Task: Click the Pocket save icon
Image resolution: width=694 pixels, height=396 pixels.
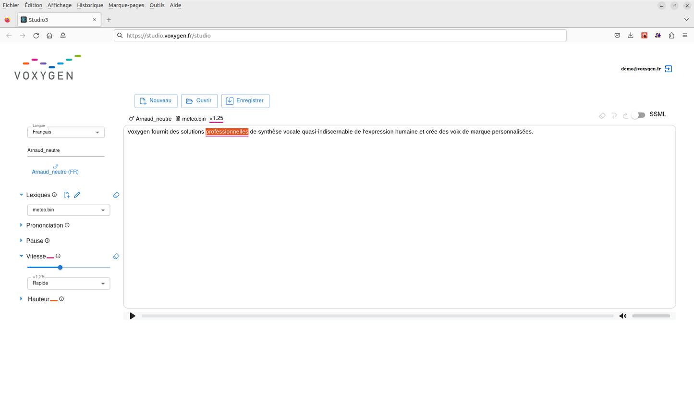Action: point(617,36)
